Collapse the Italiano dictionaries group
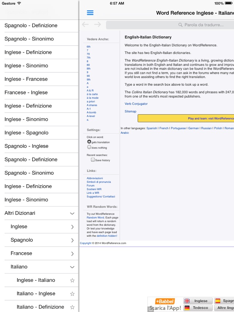234x312 pixels. pyautogui.click(x=72, y=267)
